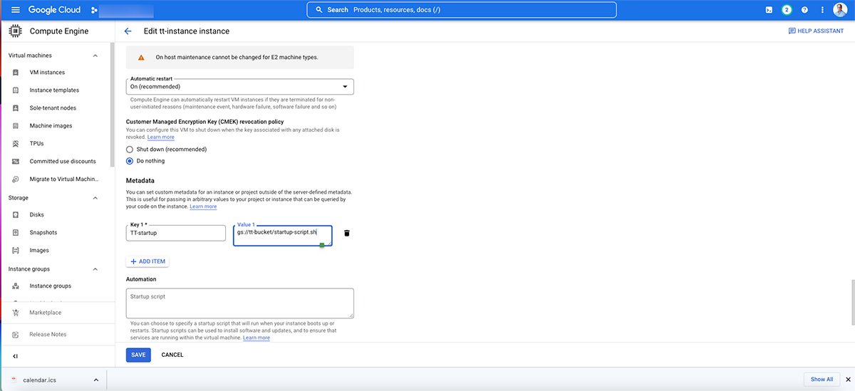855x391 pixels.
Task: Open the three-dot settings menu
Action: click(x=822, y=10)
